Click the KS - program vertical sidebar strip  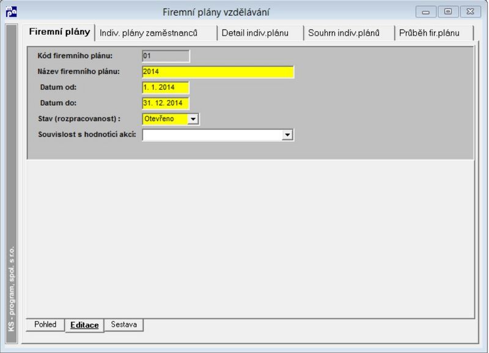tap(12, 184)
